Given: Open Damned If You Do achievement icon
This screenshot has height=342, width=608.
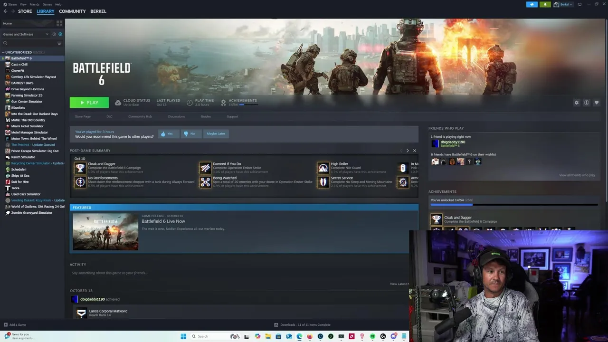Looking at the screenshot, I should 205,168.
